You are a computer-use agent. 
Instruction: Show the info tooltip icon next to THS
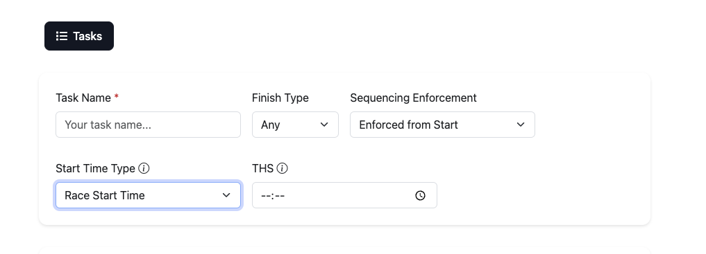tap(283, 168)
